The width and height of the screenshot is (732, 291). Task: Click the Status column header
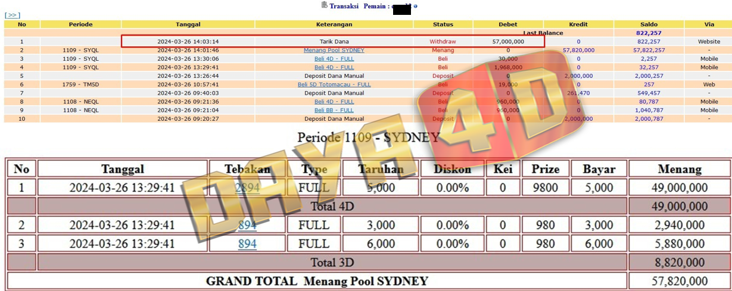(443, 24)
